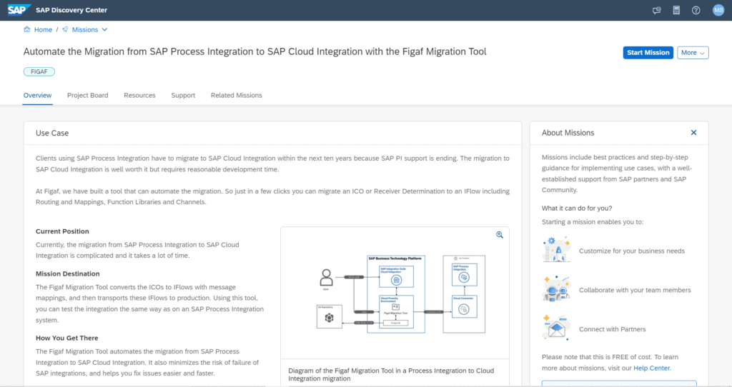Go to Home breadcrumb link

(x=43, y=29)
